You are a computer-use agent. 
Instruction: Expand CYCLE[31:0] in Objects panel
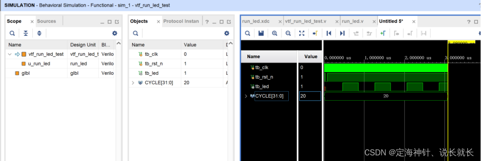[133, 82]
